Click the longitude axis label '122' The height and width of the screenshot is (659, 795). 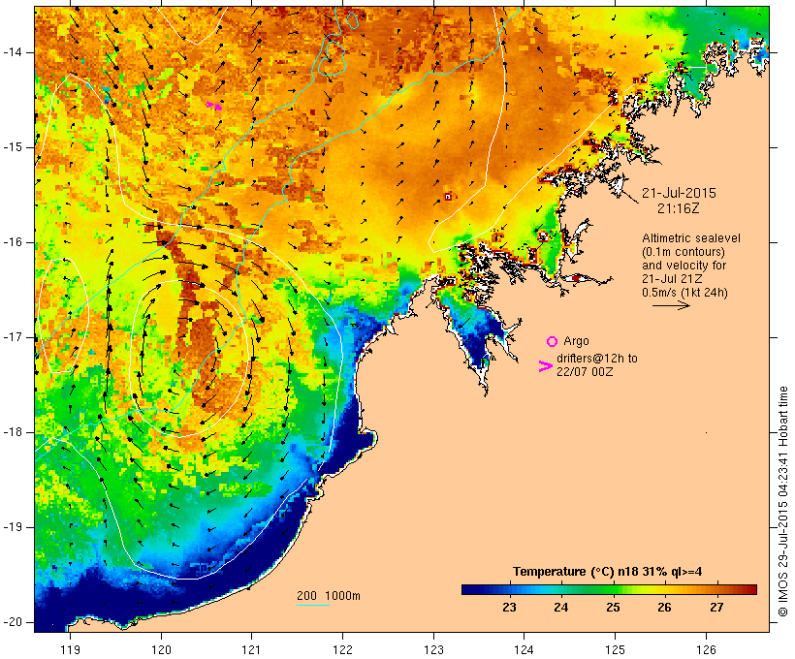(343, 649)
